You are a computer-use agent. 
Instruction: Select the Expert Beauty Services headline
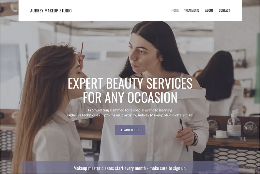(x=130, y=83)
